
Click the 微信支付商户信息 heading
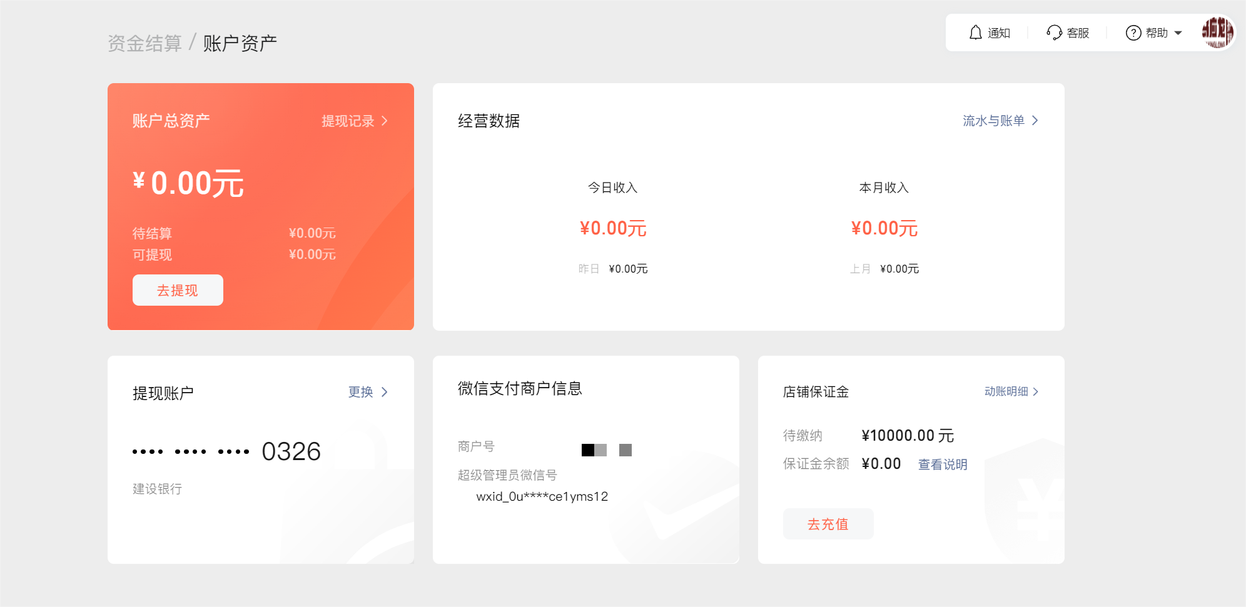click(520, 388)
